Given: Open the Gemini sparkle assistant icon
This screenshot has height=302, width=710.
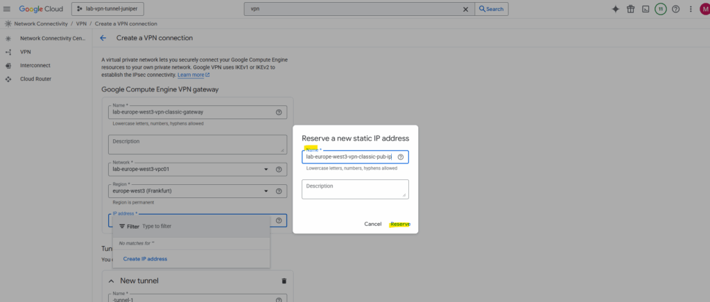Looking at the screenshot, I should pyautogui.click(x=616, y=9).
